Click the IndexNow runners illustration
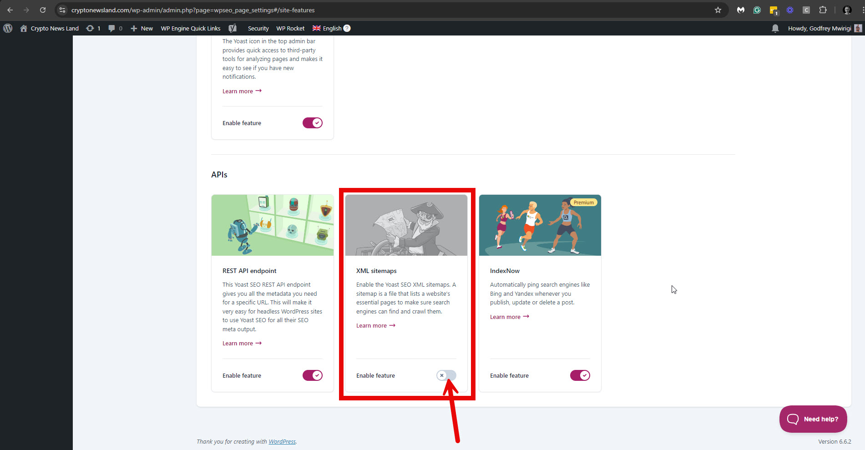This screenshot has width=865, height=450. (540, 225)
